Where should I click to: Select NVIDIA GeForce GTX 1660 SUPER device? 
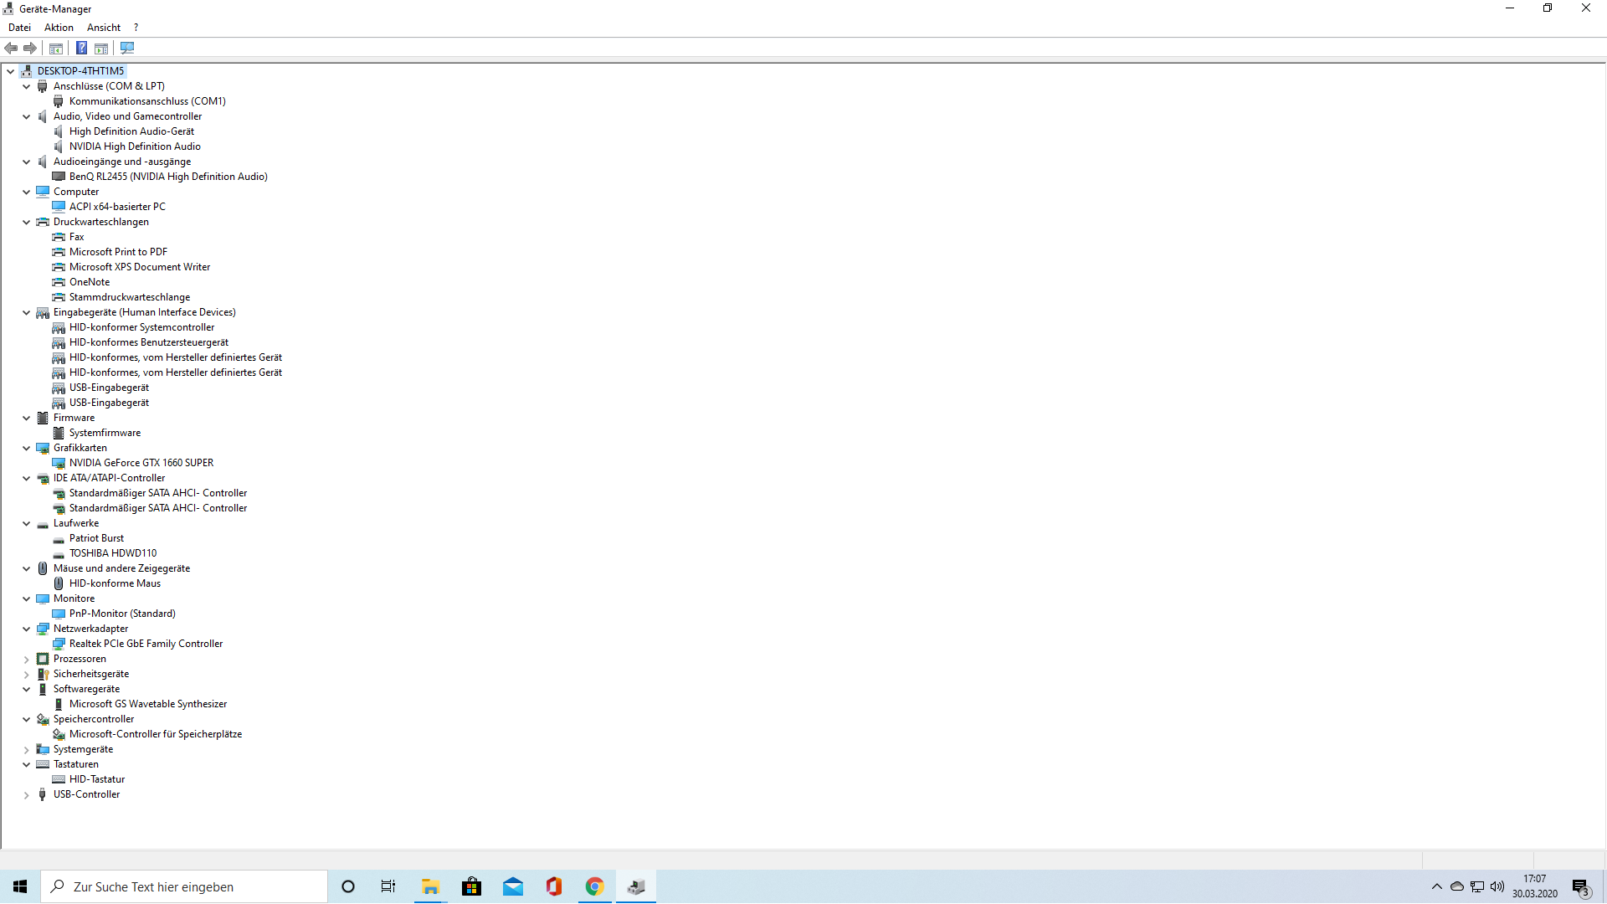pyautogui.click(x=141, y=463)
